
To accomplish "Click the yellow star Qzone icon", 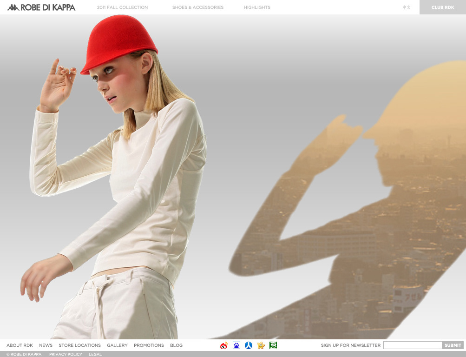I will point(261,345).
